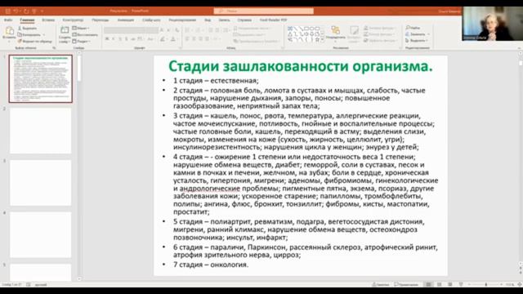
Task: Align text left in the paragraph group
Action: tap(187, 39)
